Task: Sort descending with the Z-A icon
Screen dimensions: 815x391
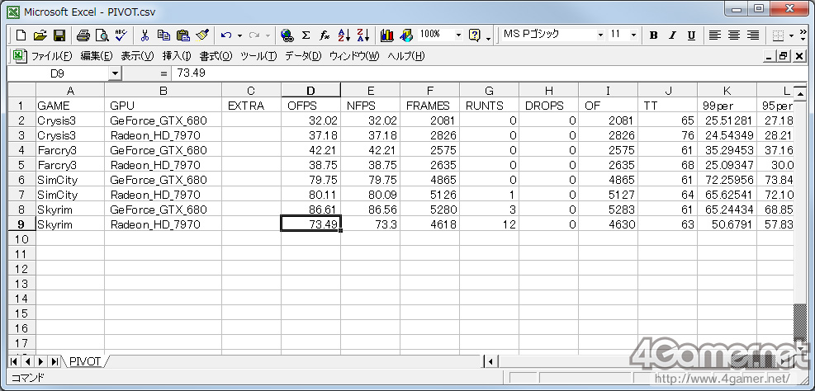Action: point(362,35)
